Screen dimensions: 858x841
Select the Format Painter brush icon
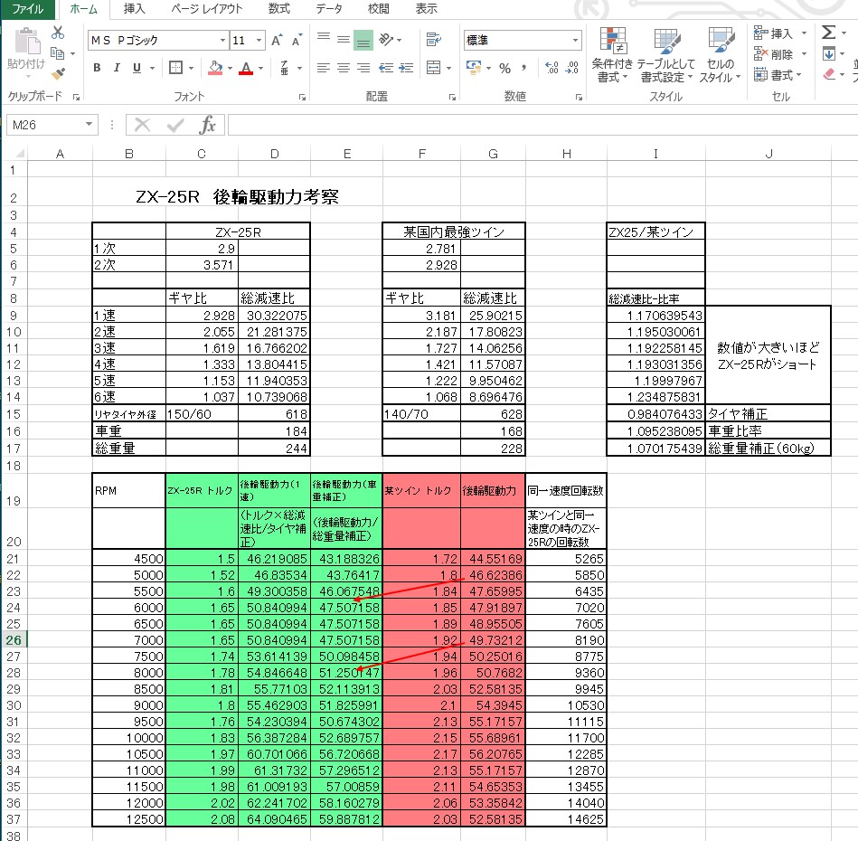click(x=58, y=73)
